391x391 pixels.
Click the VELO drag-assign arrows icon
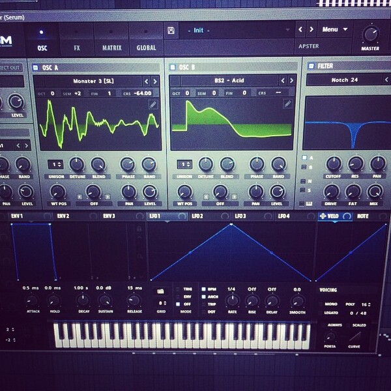click(323, 216)
